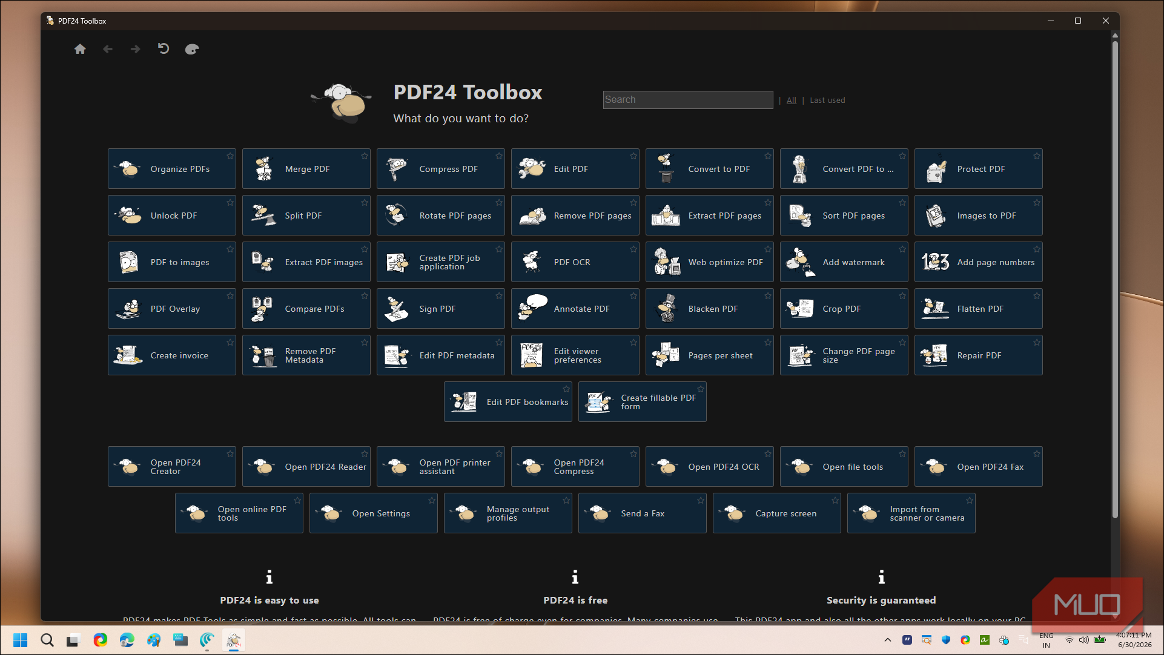The width and height of the screenshot is (1164, 655).
Task: Open Manage output profiles
Action: (x=508, y=513)
